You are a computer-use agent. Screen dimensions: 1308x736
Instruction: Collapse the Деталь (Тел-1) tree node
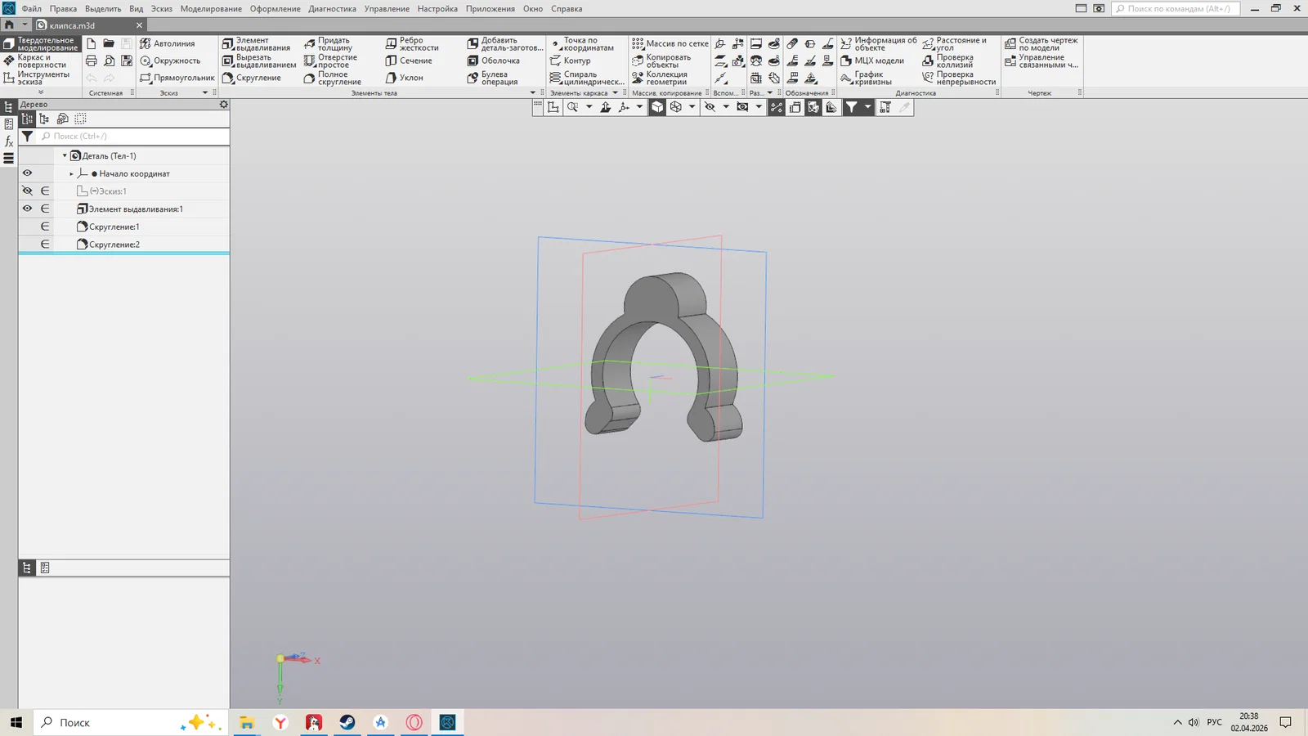pos(65,155)
